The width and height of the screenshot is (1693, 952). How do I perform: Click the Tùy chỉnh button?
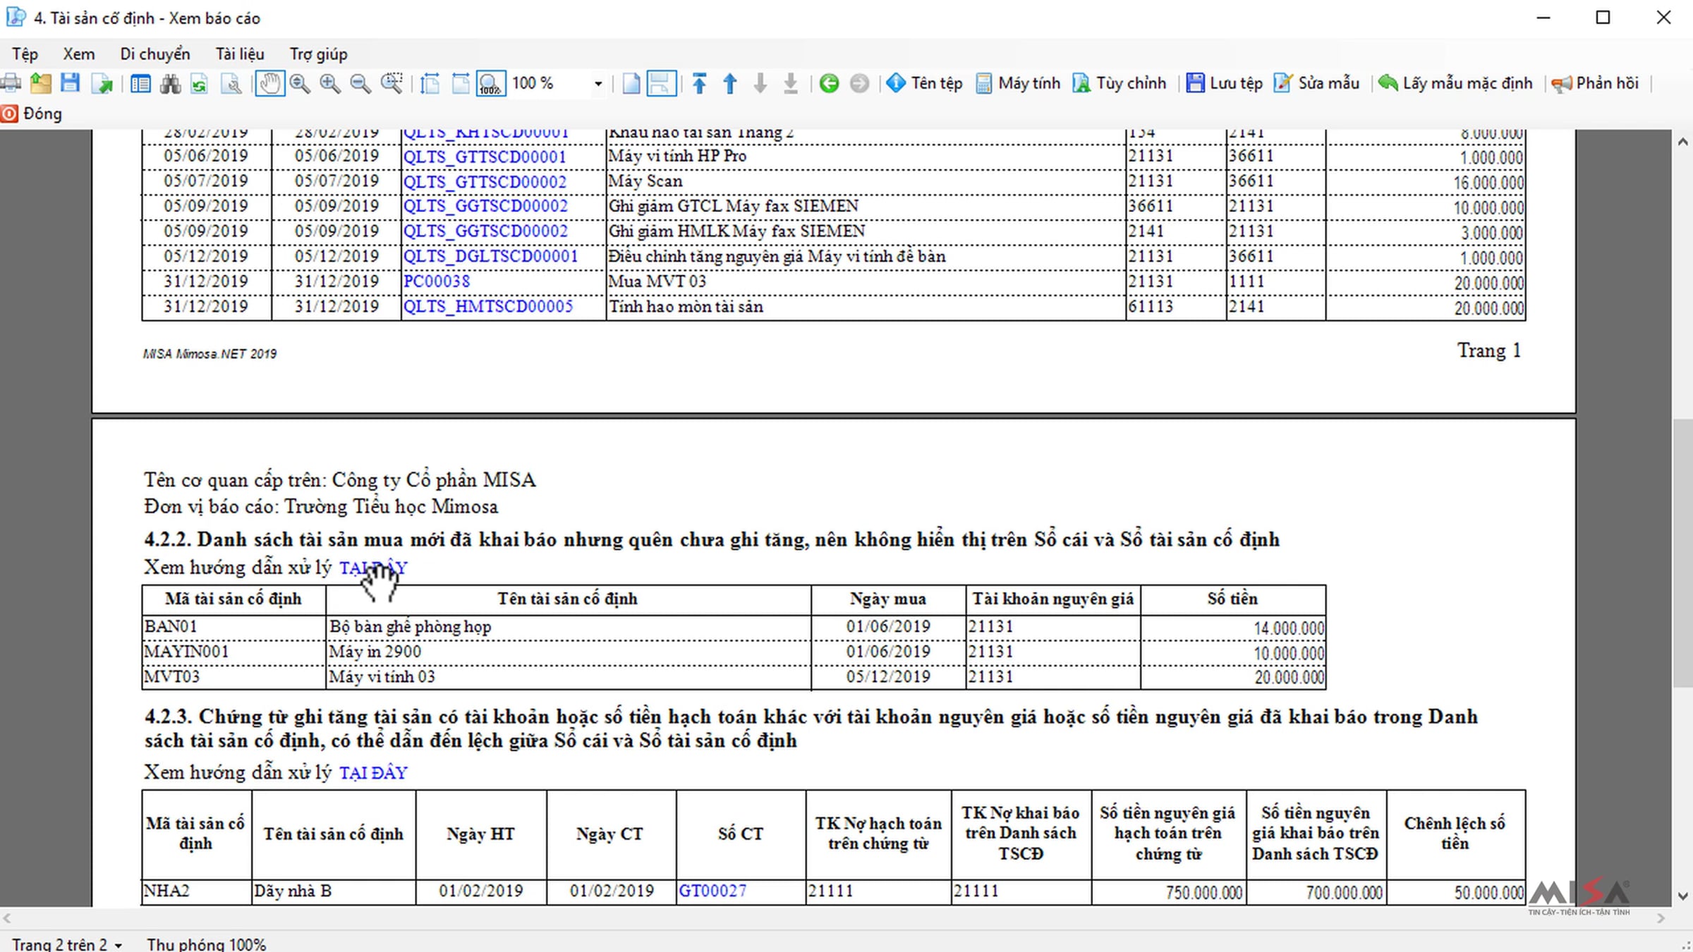[x=1119, y=83]
